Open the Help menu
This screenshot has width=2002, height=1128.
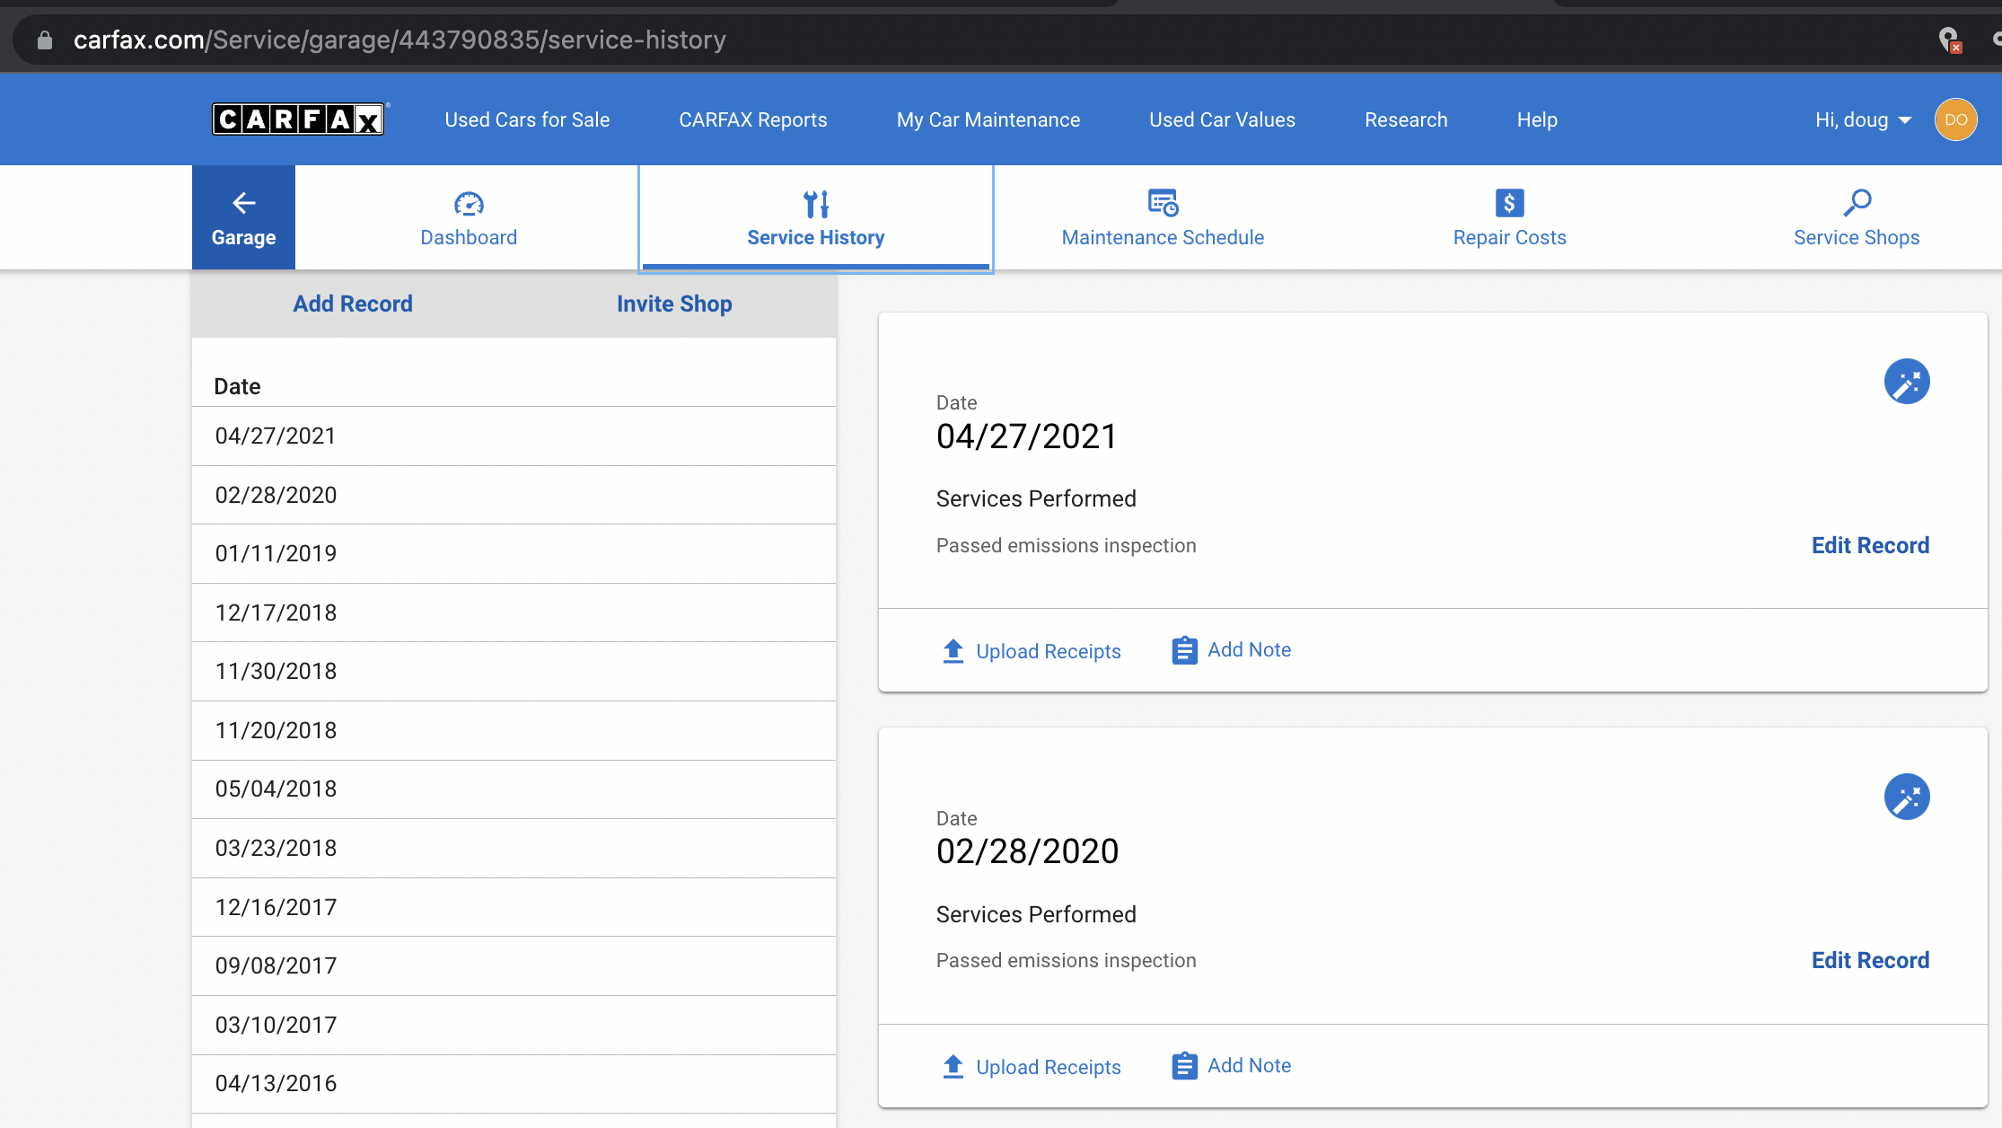(1537, 119)
